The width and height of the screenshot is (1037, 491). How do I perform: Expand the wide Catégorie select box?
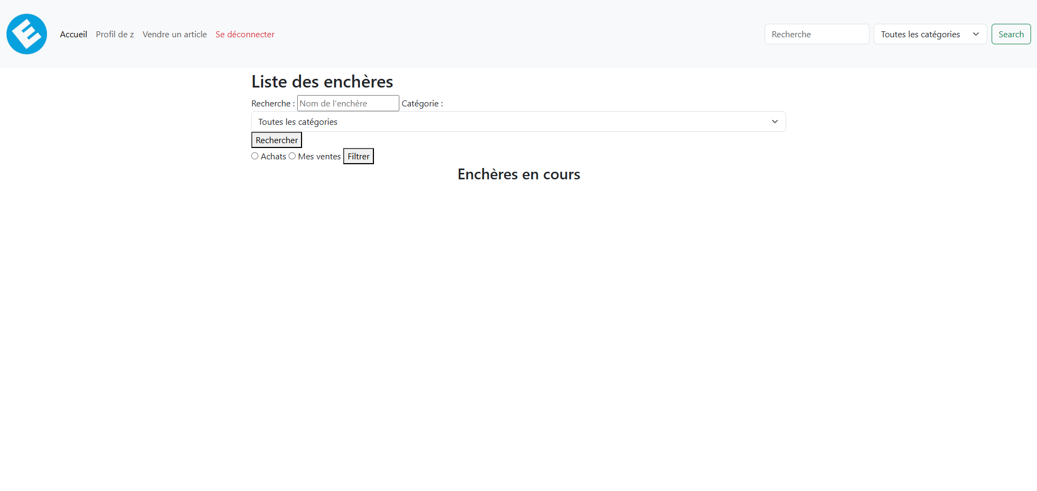coord(508,122)
